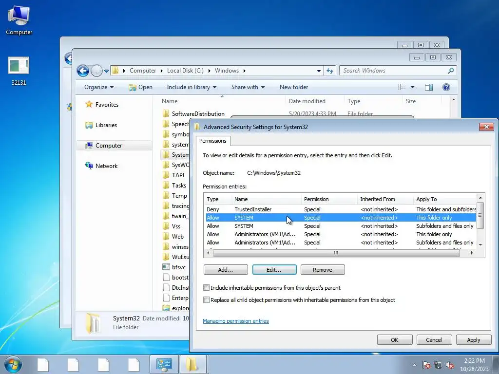Open the Windows Start menu

pyautogui.click(x=13, y=365)
